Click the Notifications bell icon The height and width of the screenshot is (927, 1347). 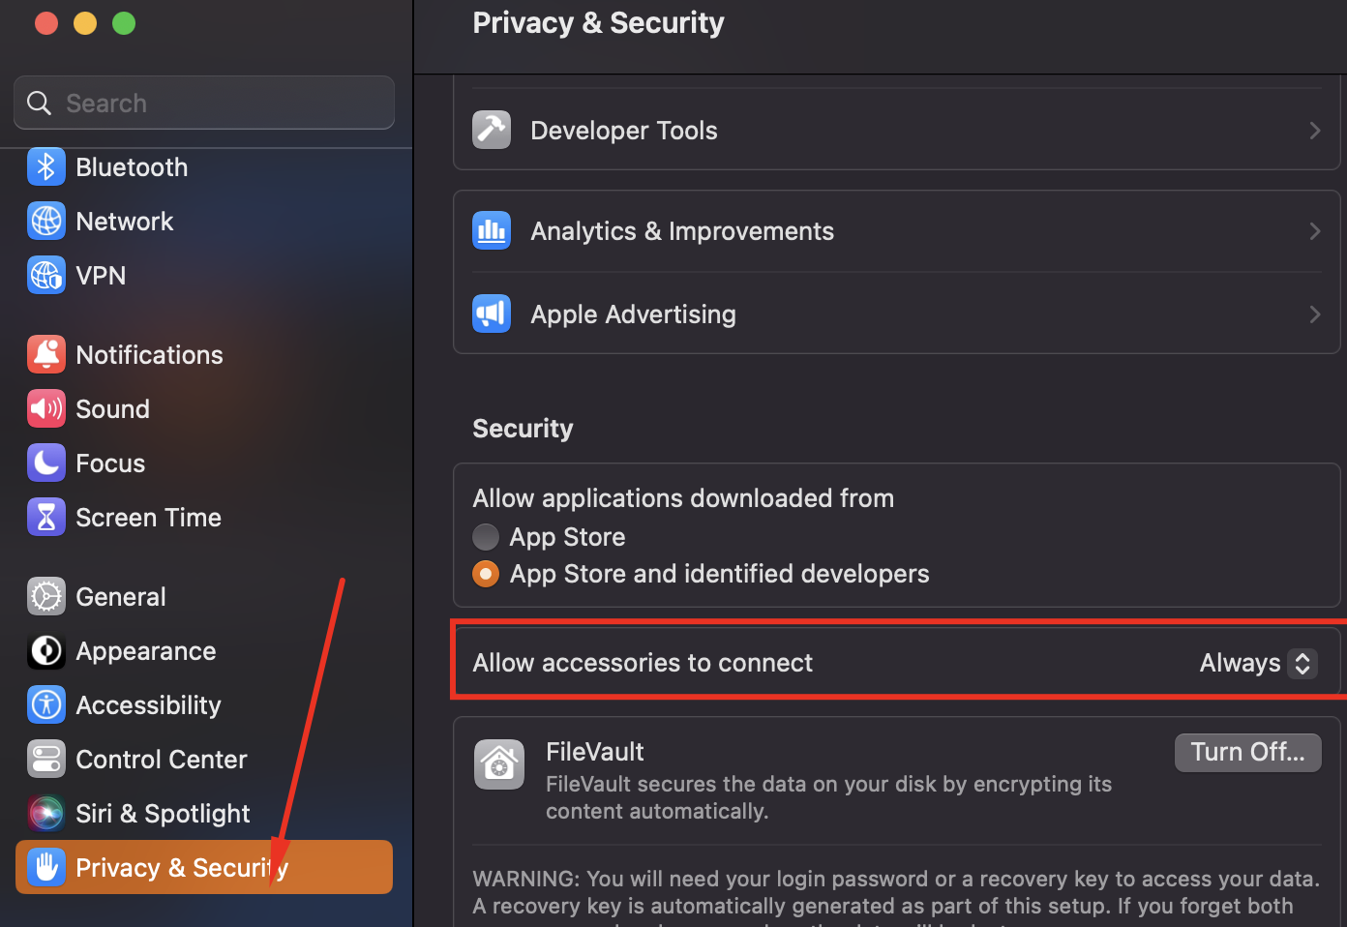click(x=45, y=355)
